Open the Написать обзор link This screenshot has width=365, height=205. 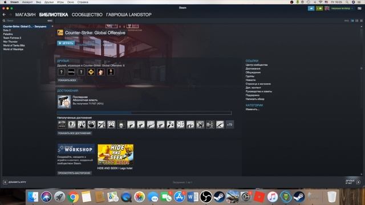pos(255,99)
